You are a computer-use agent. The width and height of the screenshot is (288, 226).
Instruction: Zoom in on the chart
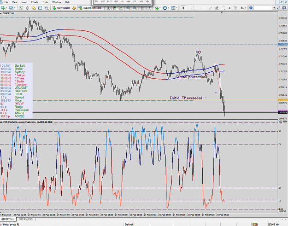click(128, 8)
